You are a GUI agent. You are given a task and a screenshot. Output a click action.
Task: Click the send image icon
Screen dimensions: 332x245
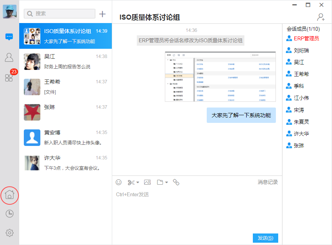point(148,182)
